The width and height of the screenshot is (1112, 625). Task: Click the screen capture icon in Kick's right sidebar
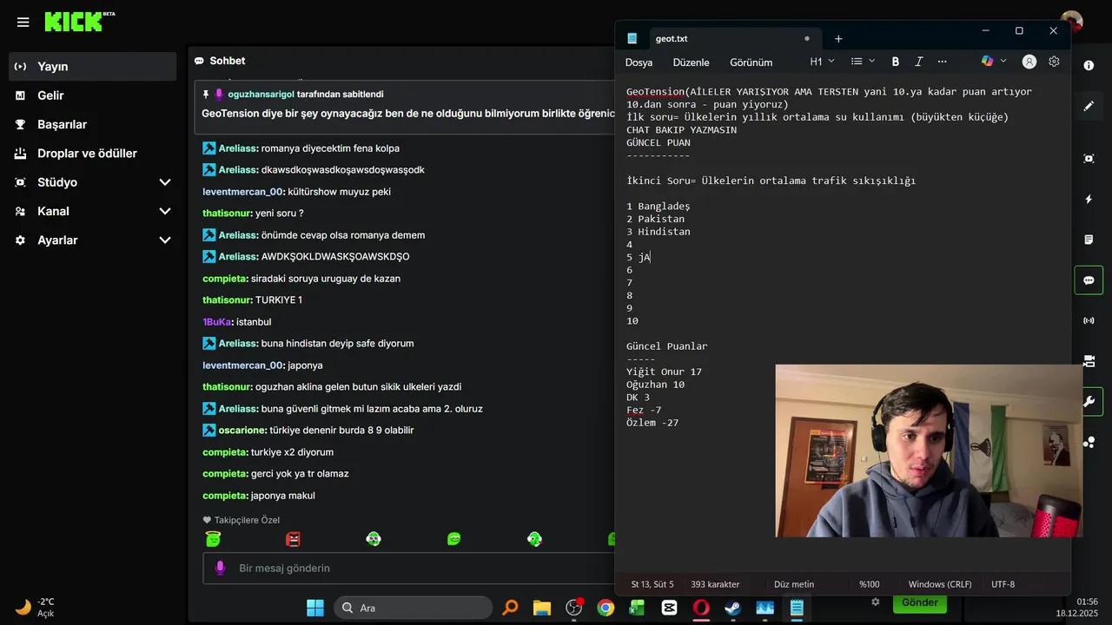[1089, 159]
